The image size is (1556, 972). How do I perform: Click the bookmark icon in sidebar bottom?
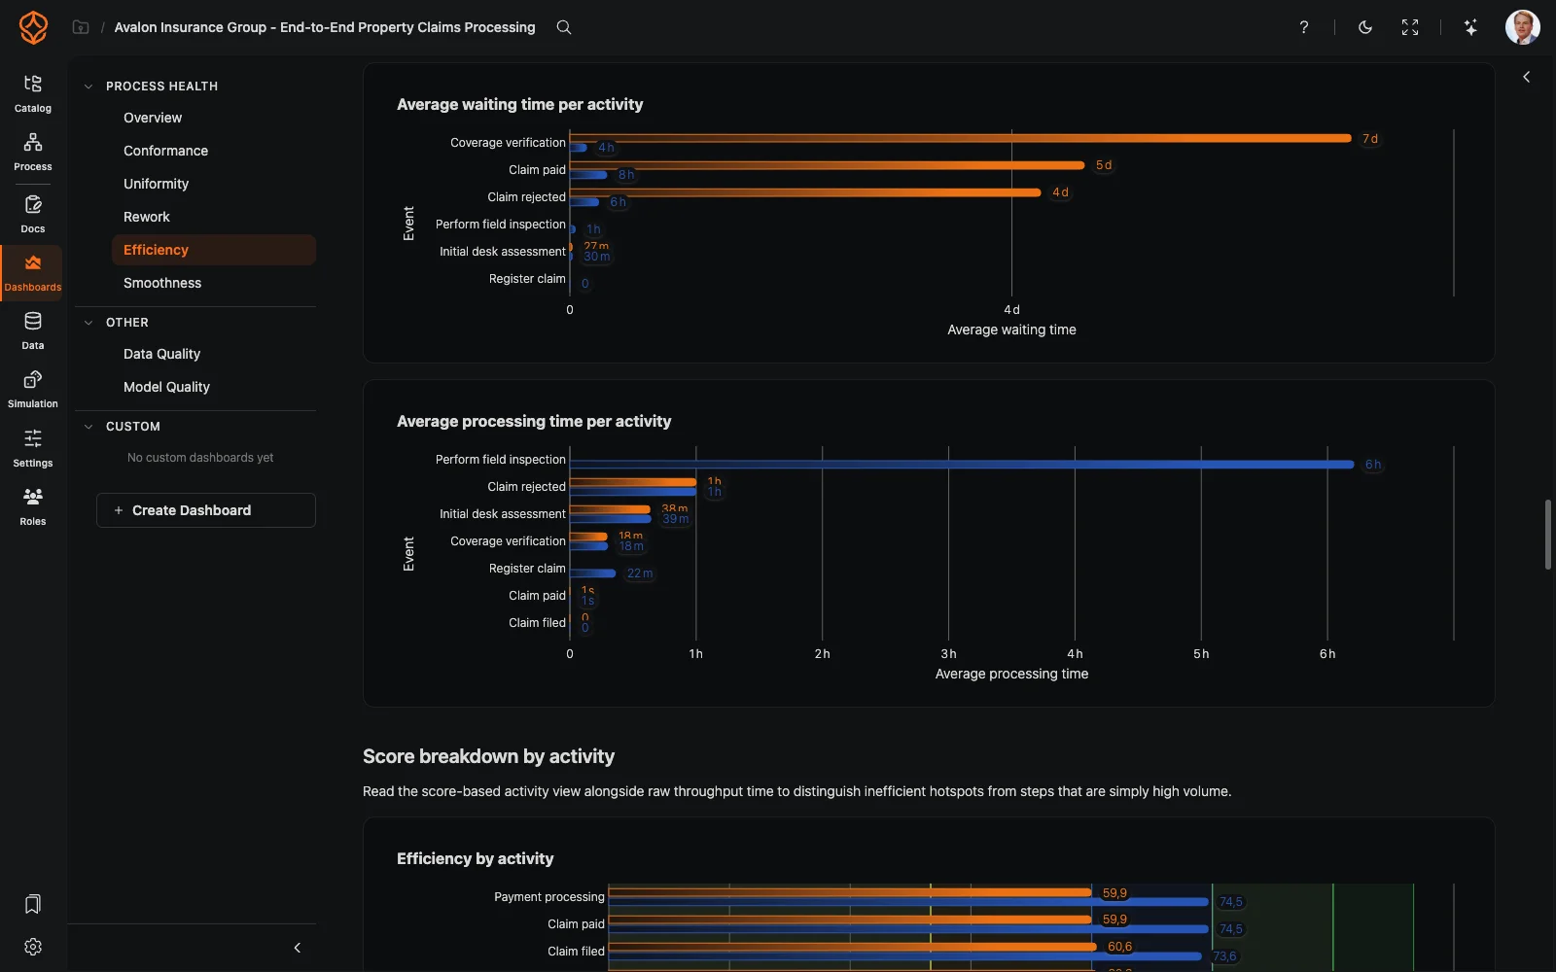(33, 904)
